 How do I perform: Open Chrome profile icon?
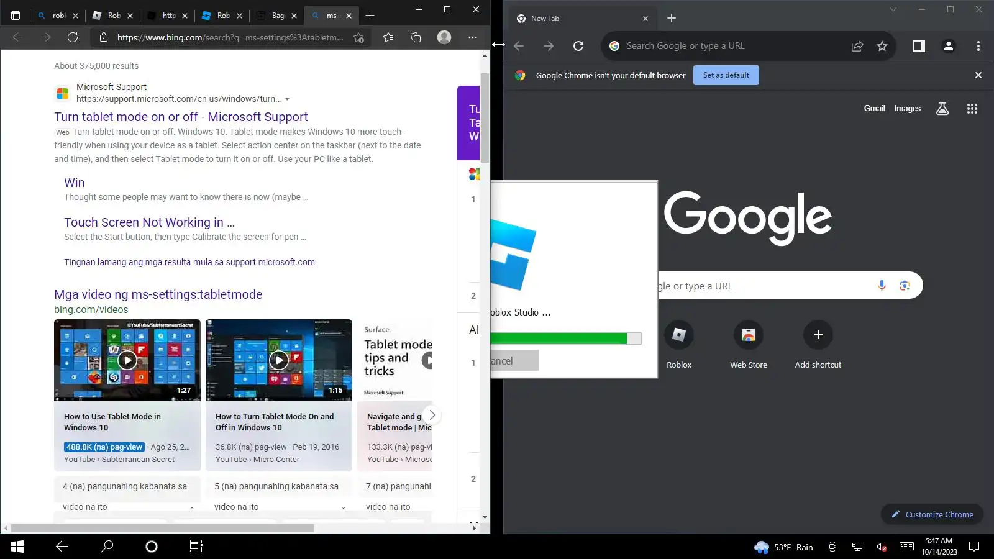[949, 46]
